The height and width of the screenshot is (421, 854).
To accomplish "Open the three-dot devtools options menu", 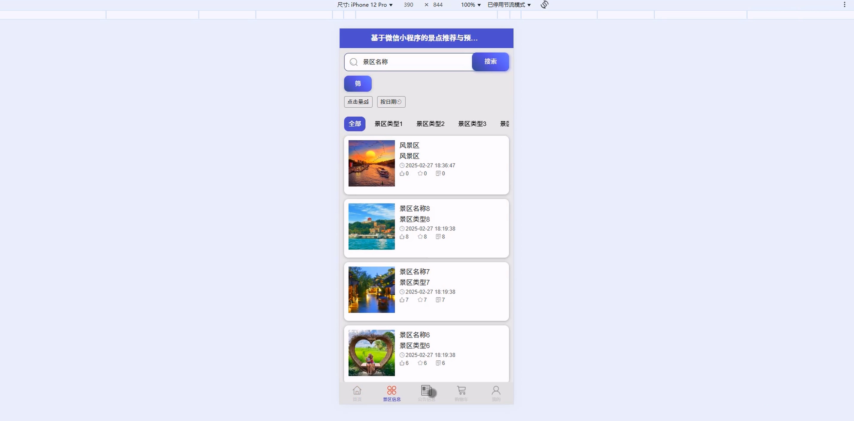I will (x=844, y=5).
